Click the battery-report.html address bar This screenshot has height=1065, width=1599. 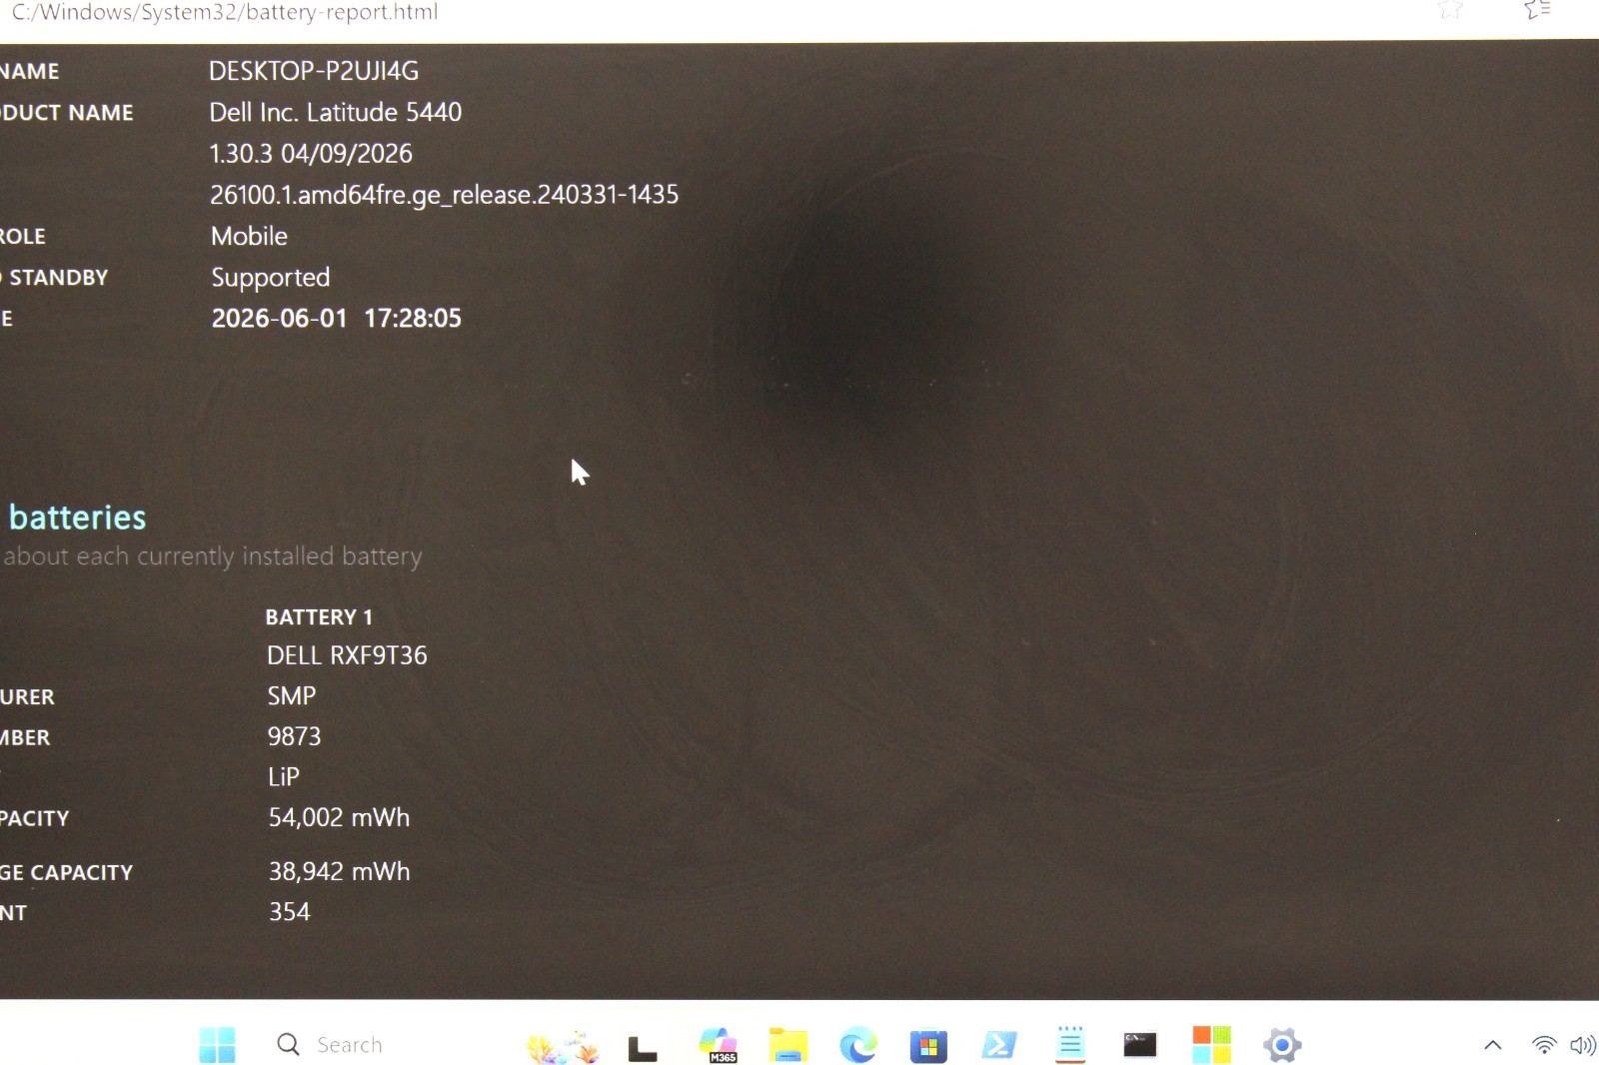pyautogui.click(x=225, y=12)
